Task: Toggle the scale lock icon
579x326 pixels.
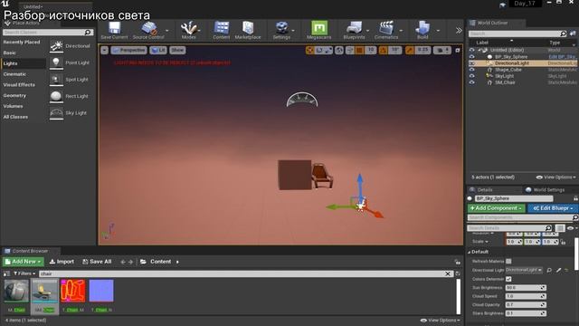Action: [x=563, y=242]
